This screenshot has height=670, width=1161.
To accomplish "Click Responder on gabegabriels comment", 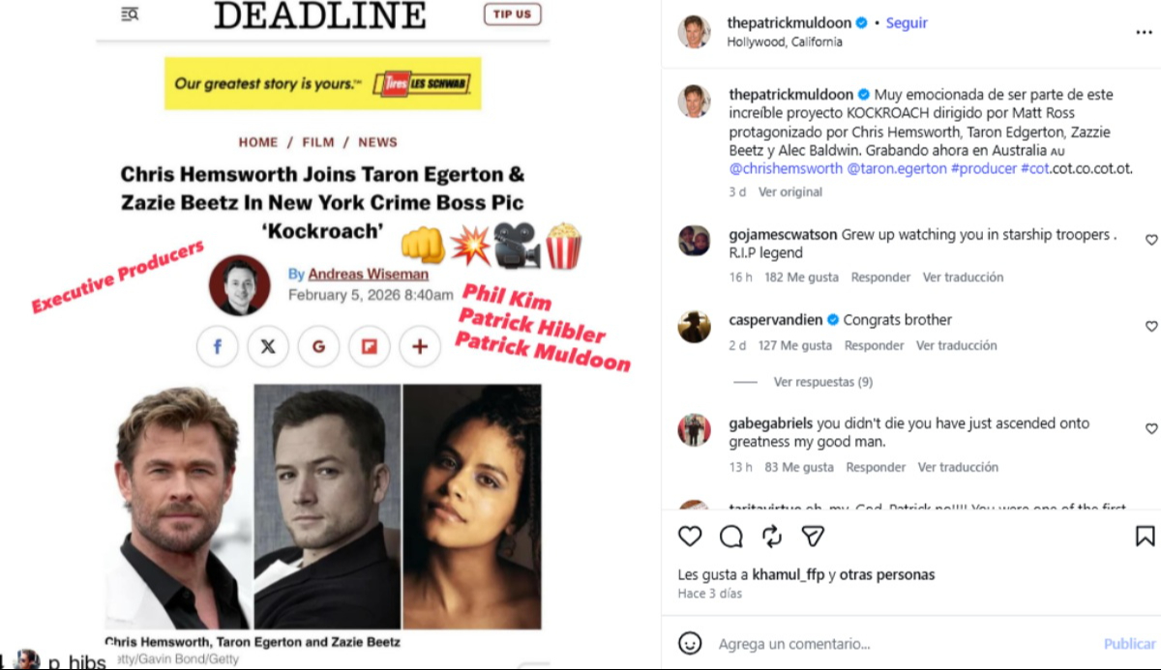I will pyautogui.click(x=876, y=467).
